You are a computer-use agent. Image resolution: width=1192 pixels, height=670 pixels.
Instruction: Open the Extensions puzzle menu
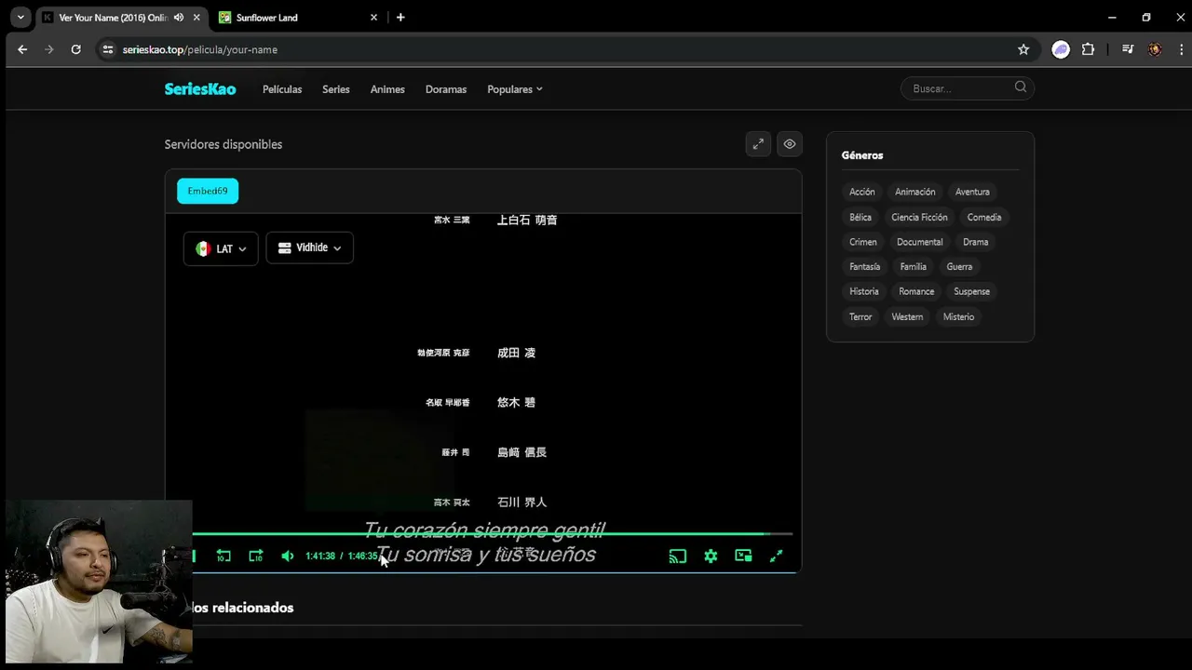1088,49
